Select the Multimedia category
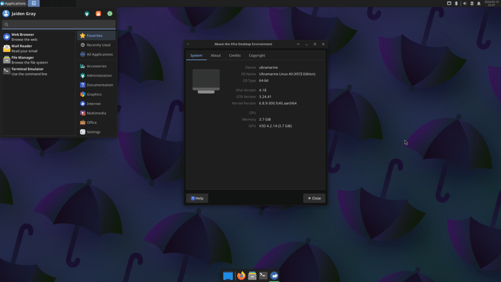This screenshot has width=501, height=282. point(96,113)
